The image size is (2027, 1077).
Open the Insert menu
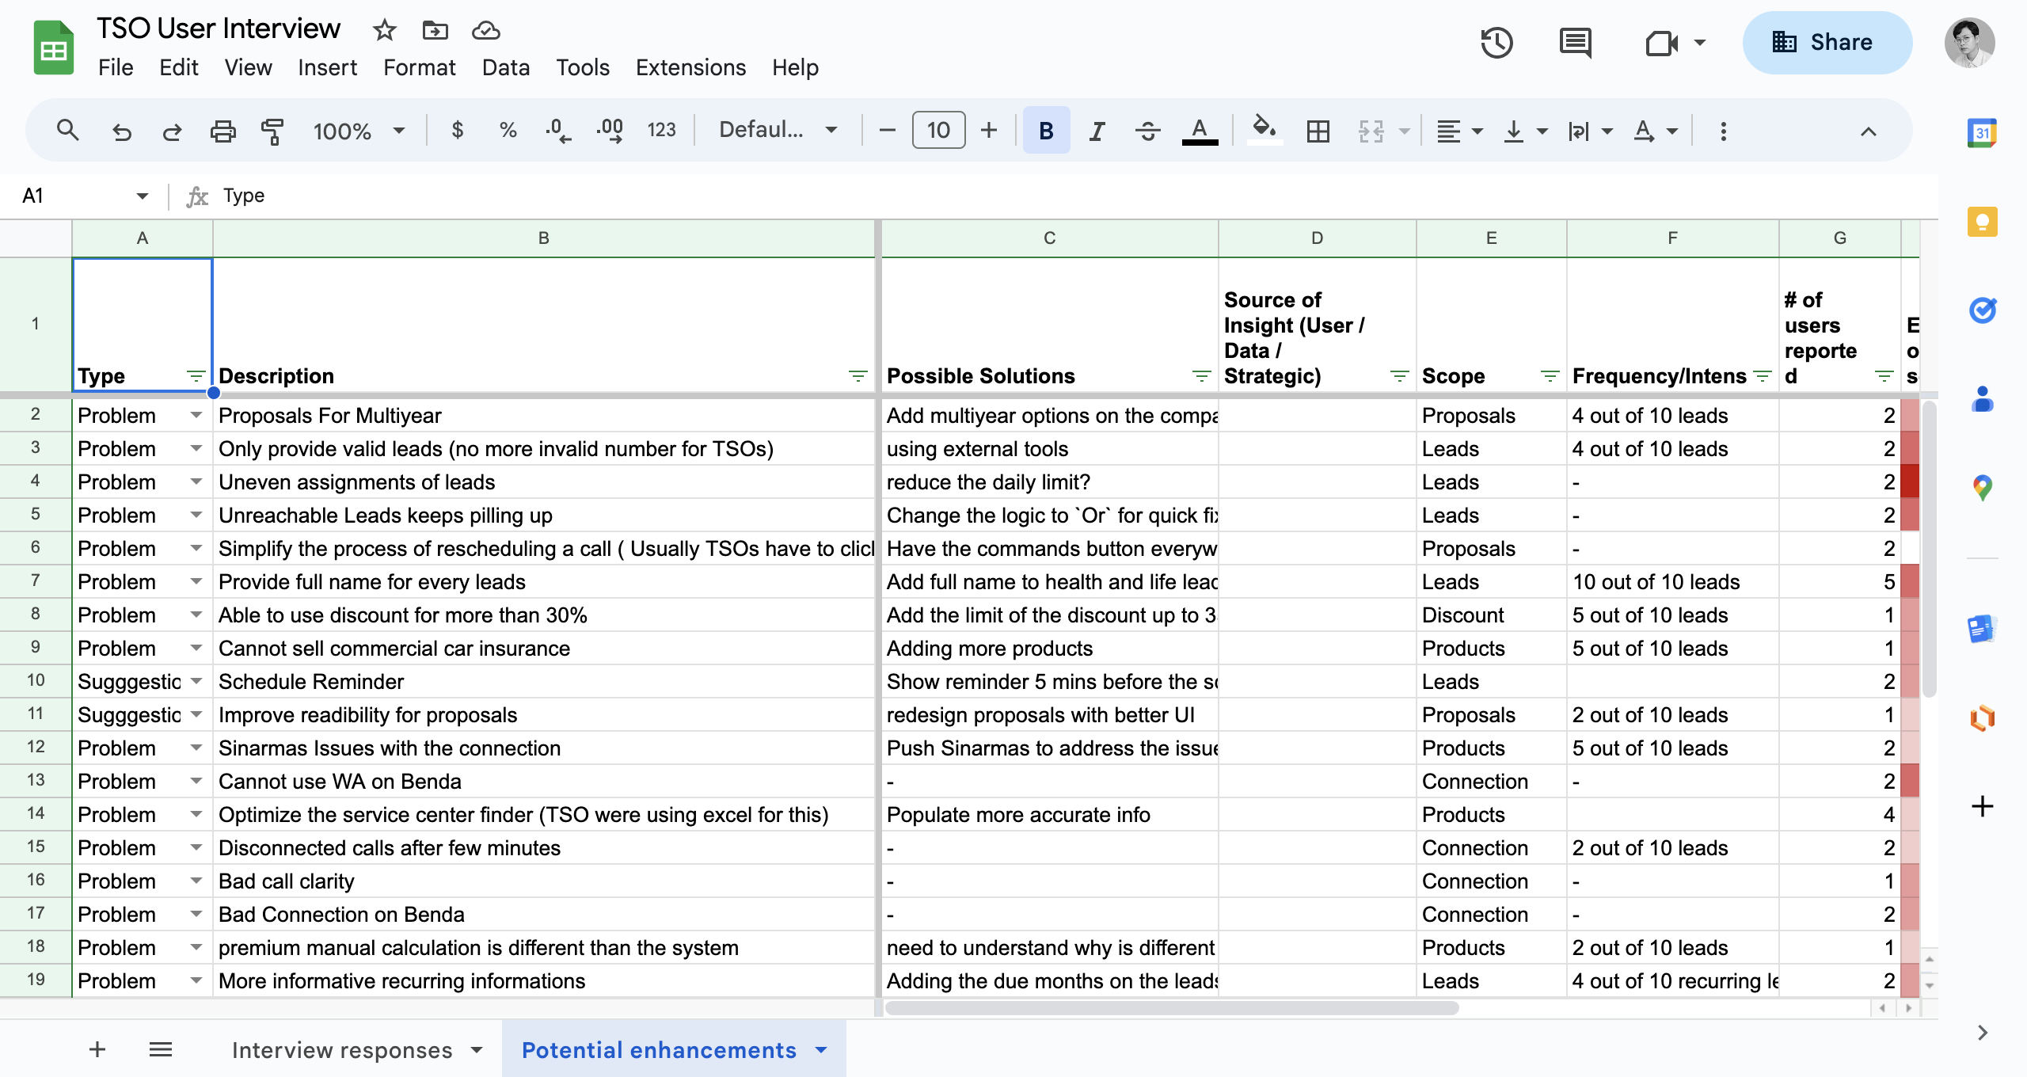(327, 67)
